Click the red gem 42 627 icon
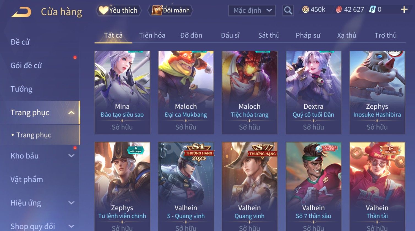The width and height of the screenshot is (415, 231). 339,10
